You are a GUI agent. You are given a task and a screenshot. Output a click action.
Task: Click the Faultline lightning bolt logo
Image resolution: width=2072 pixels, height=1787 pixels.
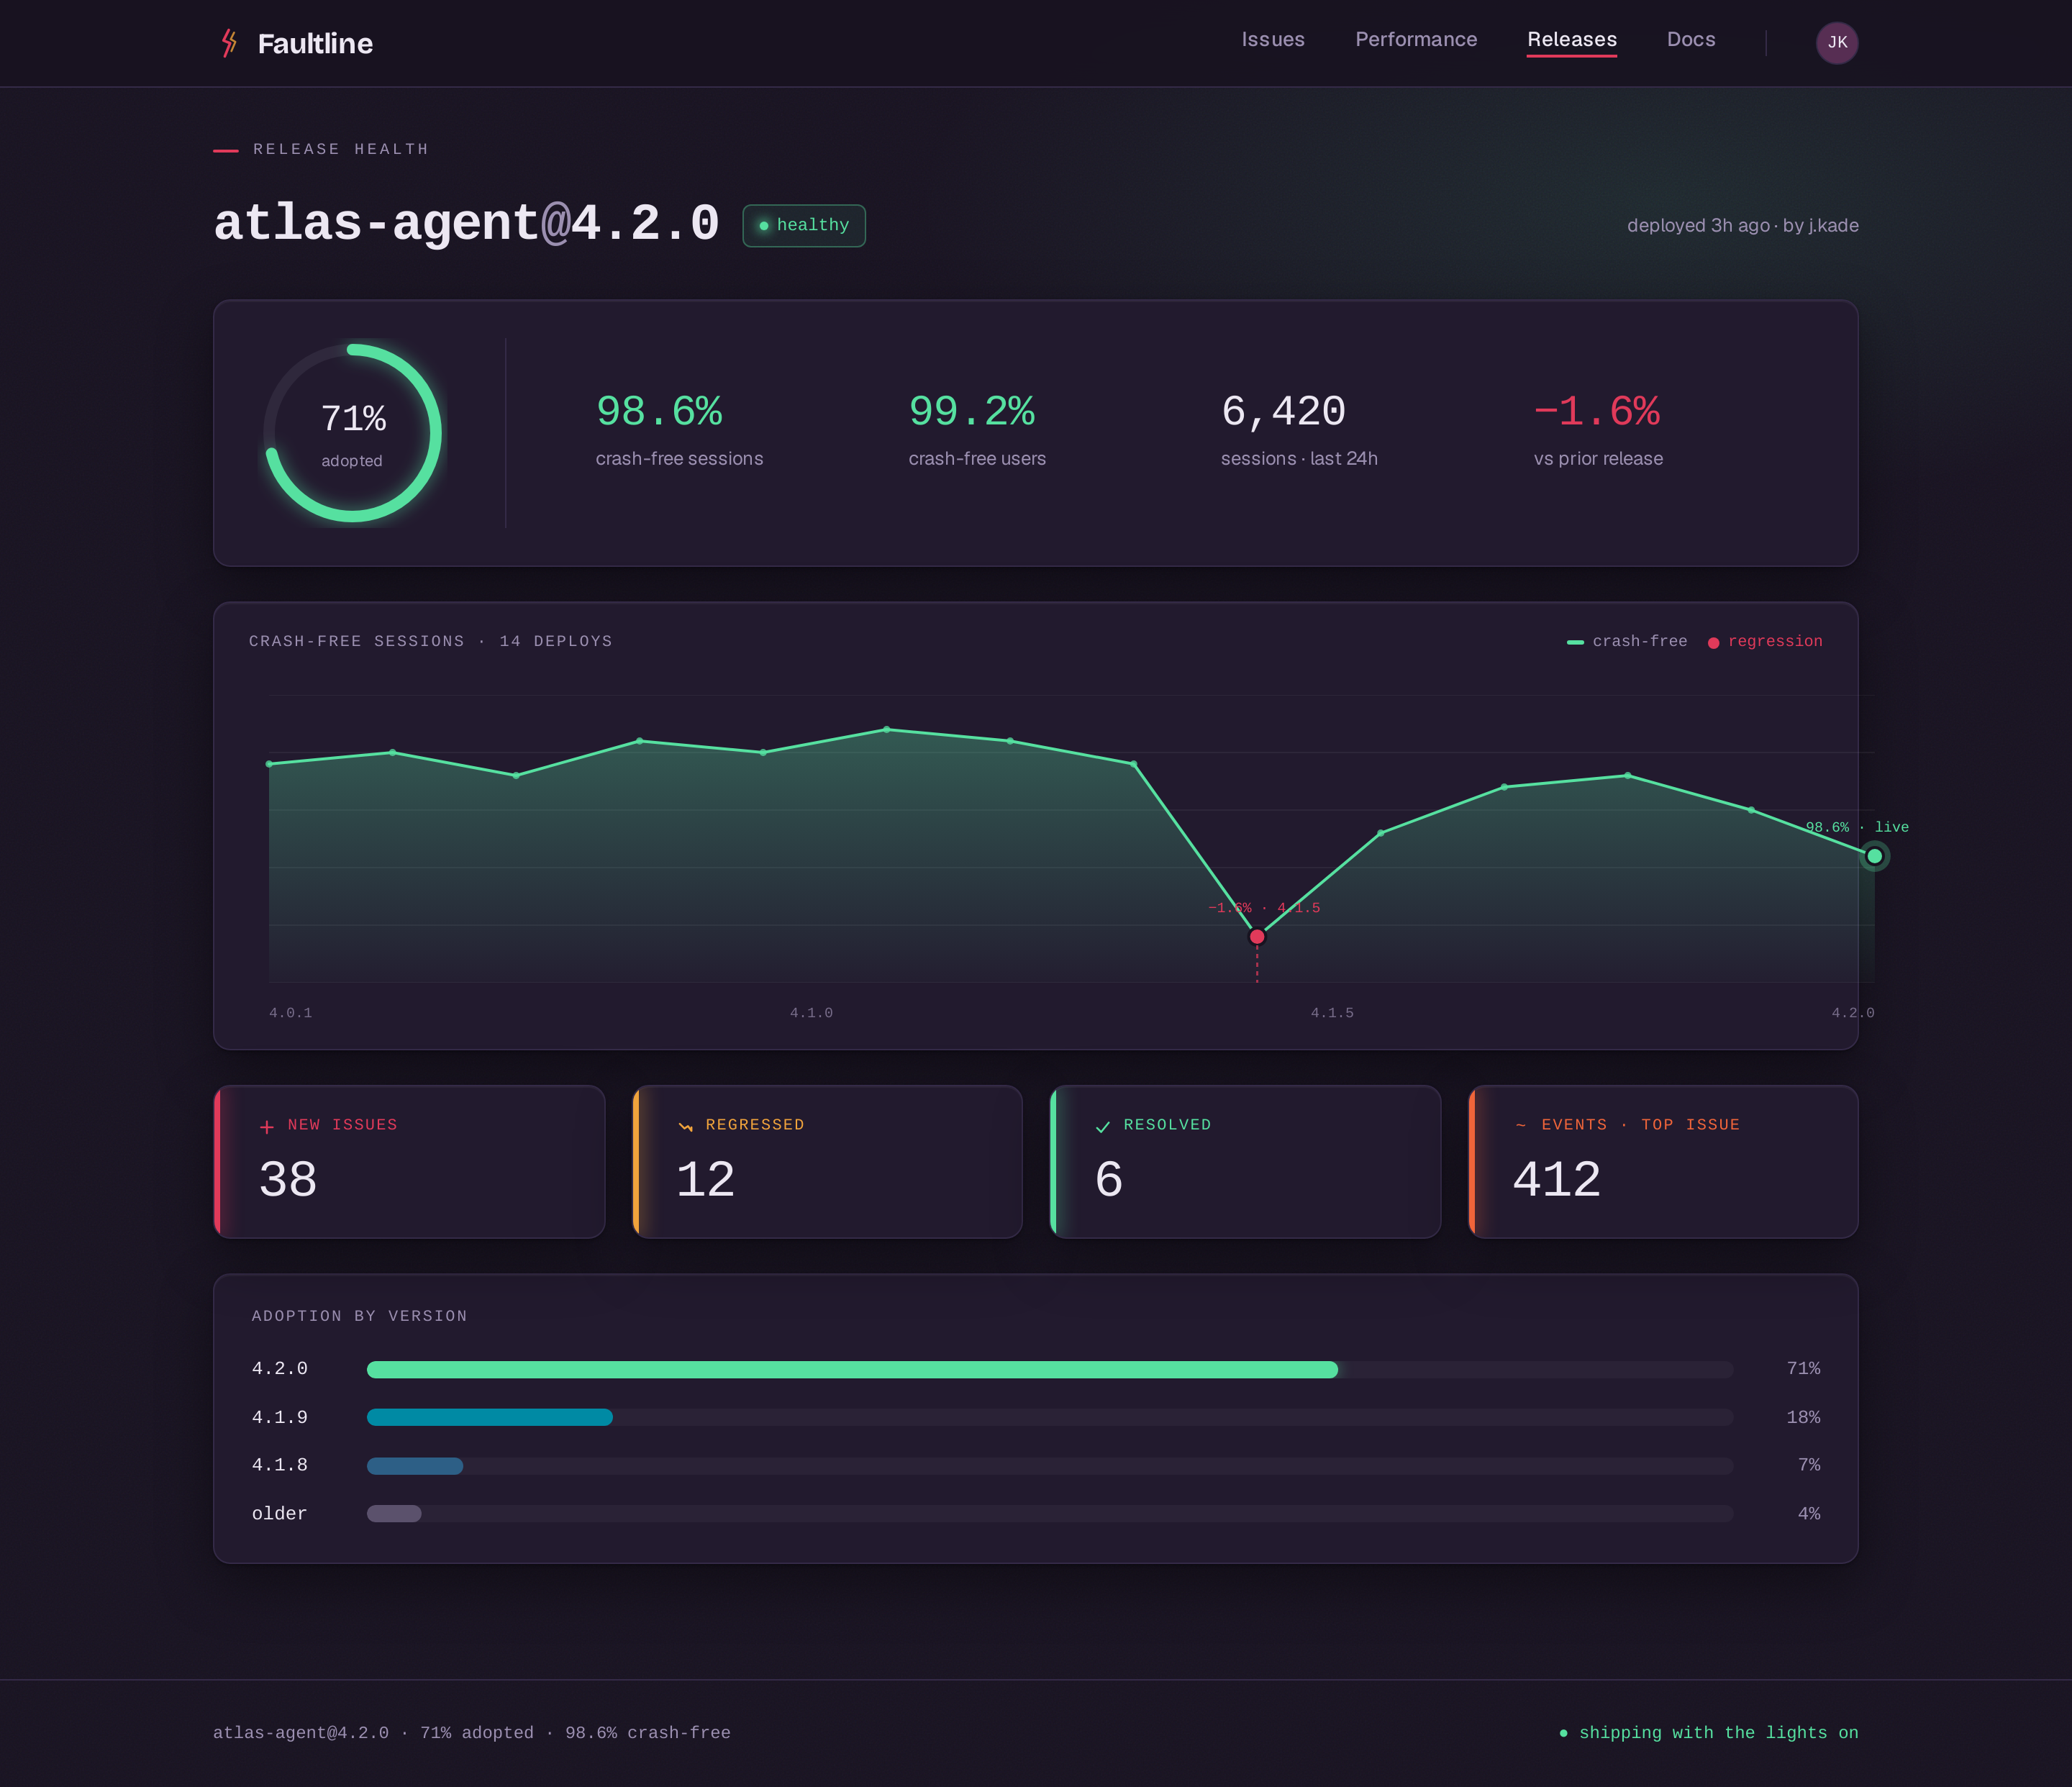point(229,43)
